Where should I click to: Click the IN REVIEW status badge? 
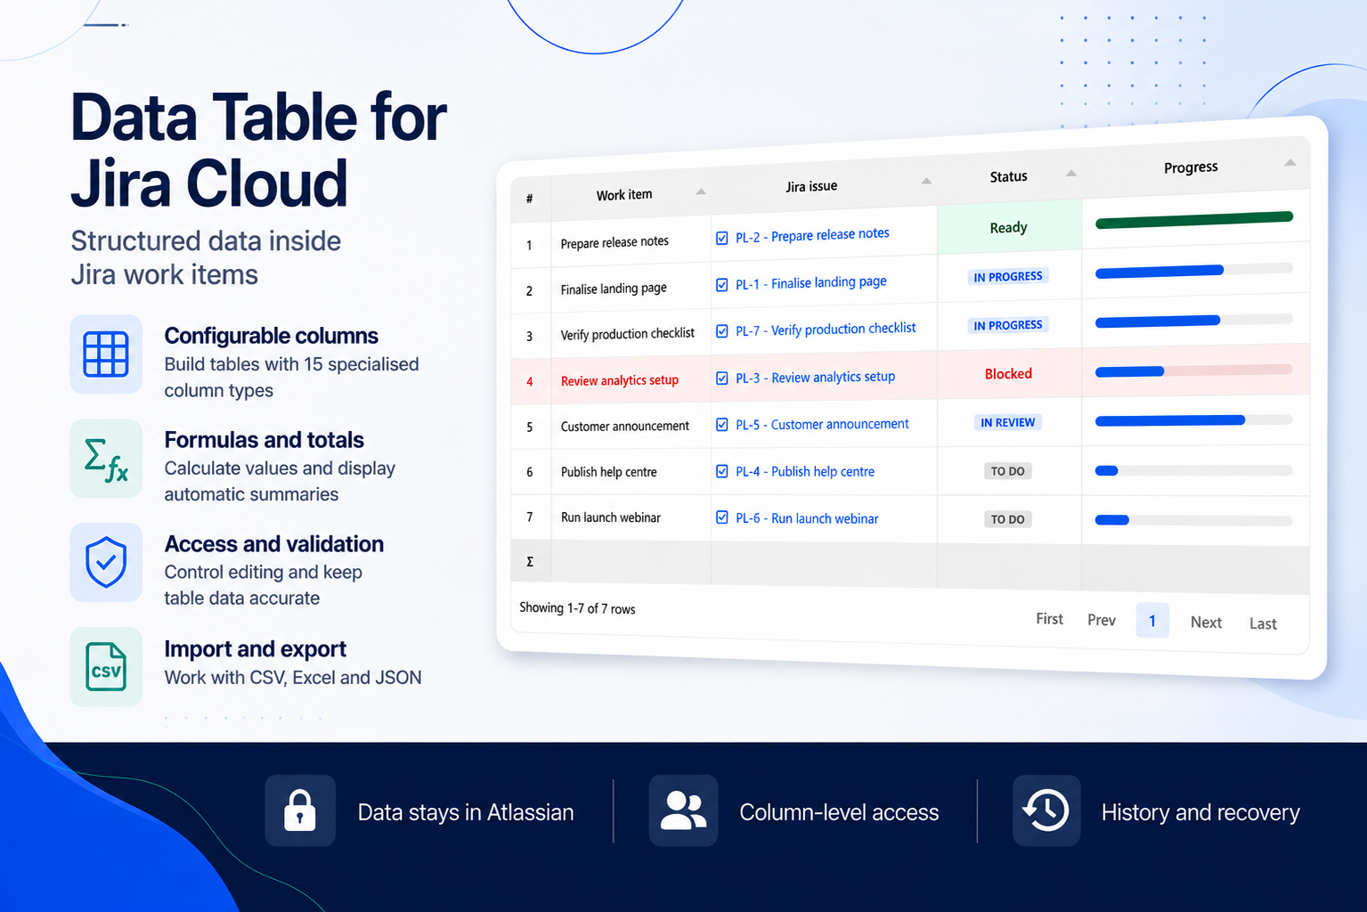point(1008,422)
